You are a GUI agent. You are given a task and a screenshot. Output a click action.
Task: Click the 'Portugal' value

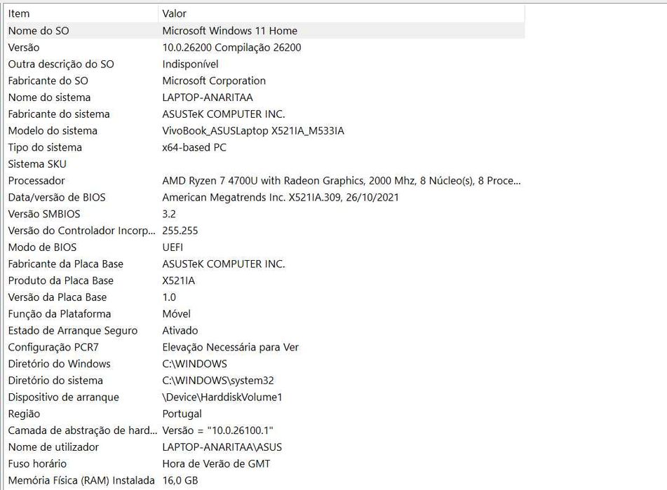tap(182, 414)
